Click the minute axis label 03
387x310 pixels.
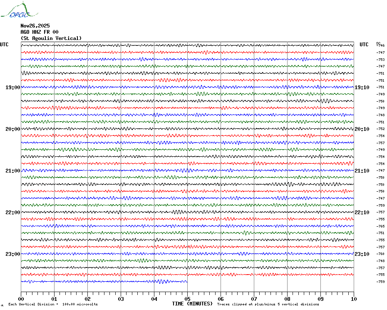pos(121,299)
